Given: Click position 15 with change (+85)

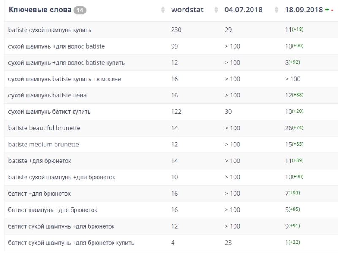Looking at the screenshot, I should click(294, 144).
